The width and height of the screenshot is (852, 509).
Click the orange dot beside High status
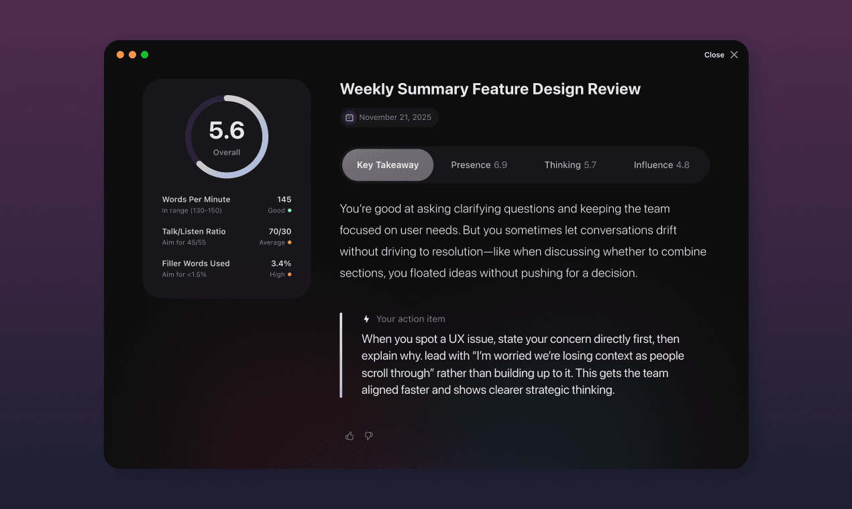(x=289, y=275)
